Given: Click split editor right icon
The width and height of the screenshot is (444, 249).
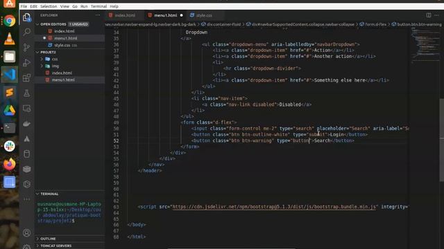Looking at the screenshot, I should tap(429, 15).
